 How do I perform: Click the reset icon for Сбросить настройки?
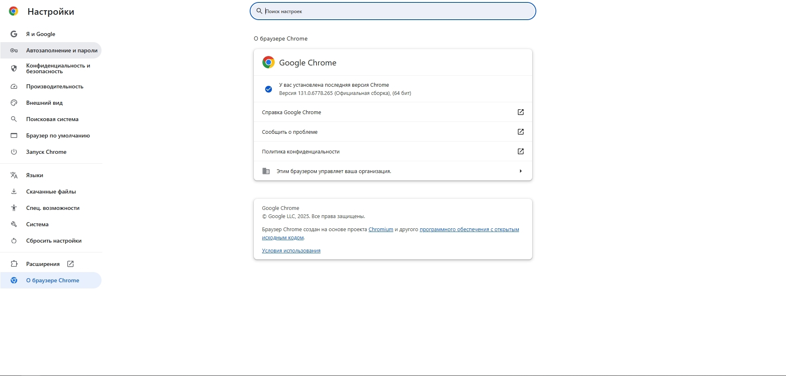pyautogui.click(x=14, y=241)
